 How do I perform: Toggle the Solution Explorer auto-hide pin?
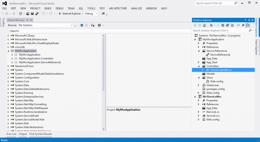[x=249, y=20]
